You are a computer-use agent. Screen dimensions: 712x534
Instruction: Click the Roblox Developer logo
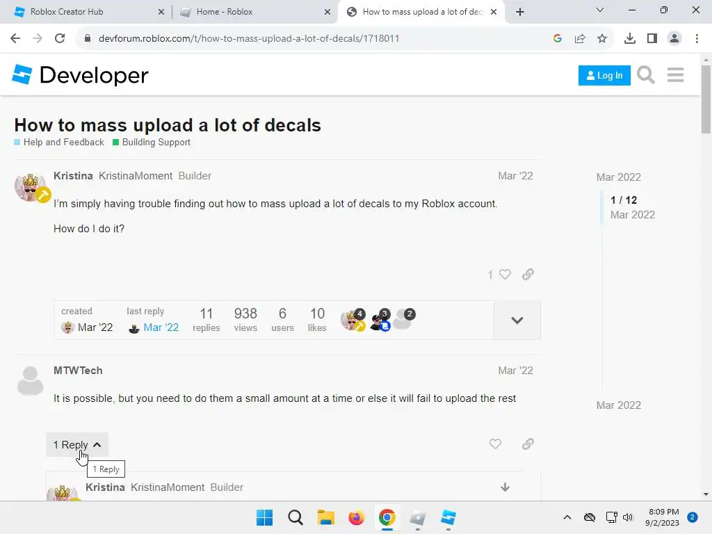(x=80, y=75)
